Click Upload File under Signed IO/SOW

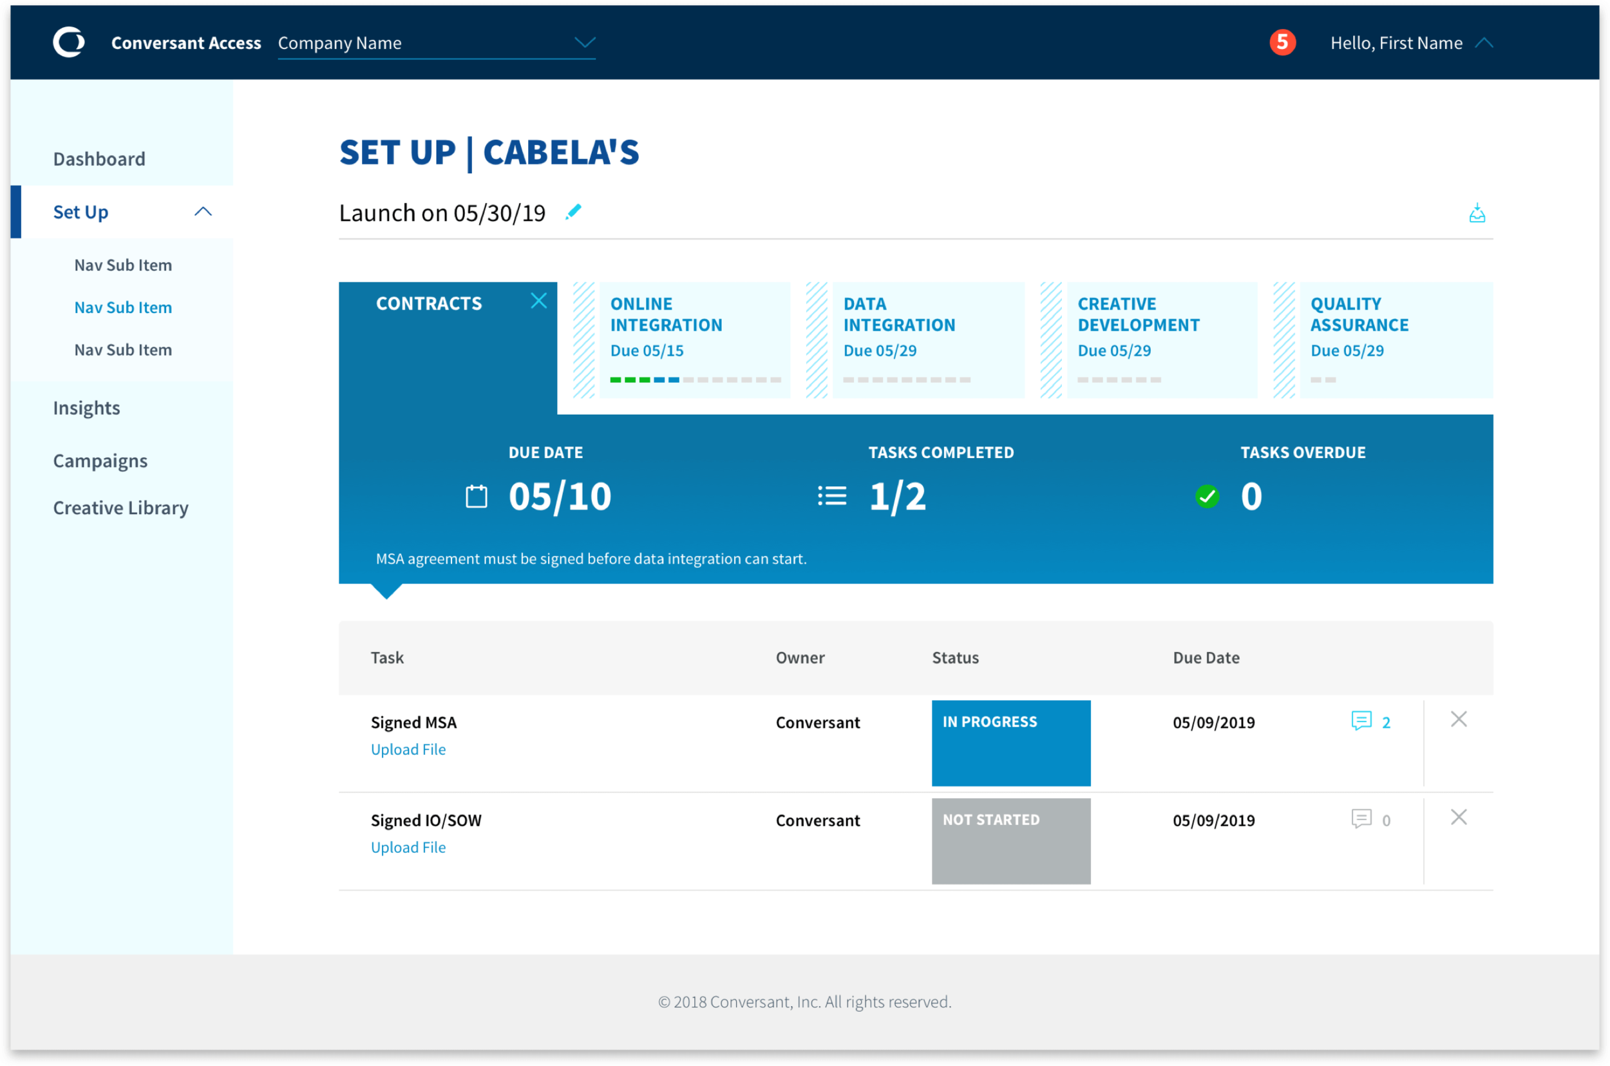(408, 847)
